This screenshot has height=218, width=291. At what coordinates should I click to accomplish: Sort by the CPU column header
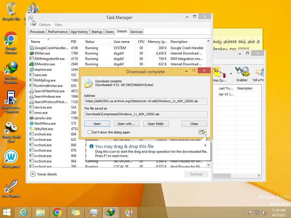coord(141,41)
